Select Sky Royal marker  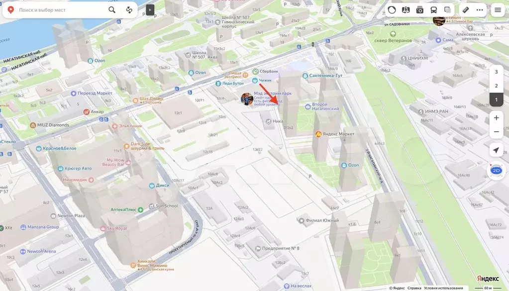103,229
